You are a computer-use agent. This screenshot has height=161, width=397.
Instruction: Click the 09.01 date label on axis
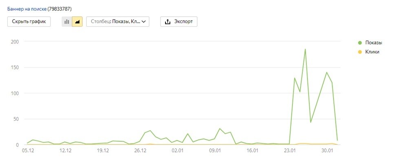215,151
